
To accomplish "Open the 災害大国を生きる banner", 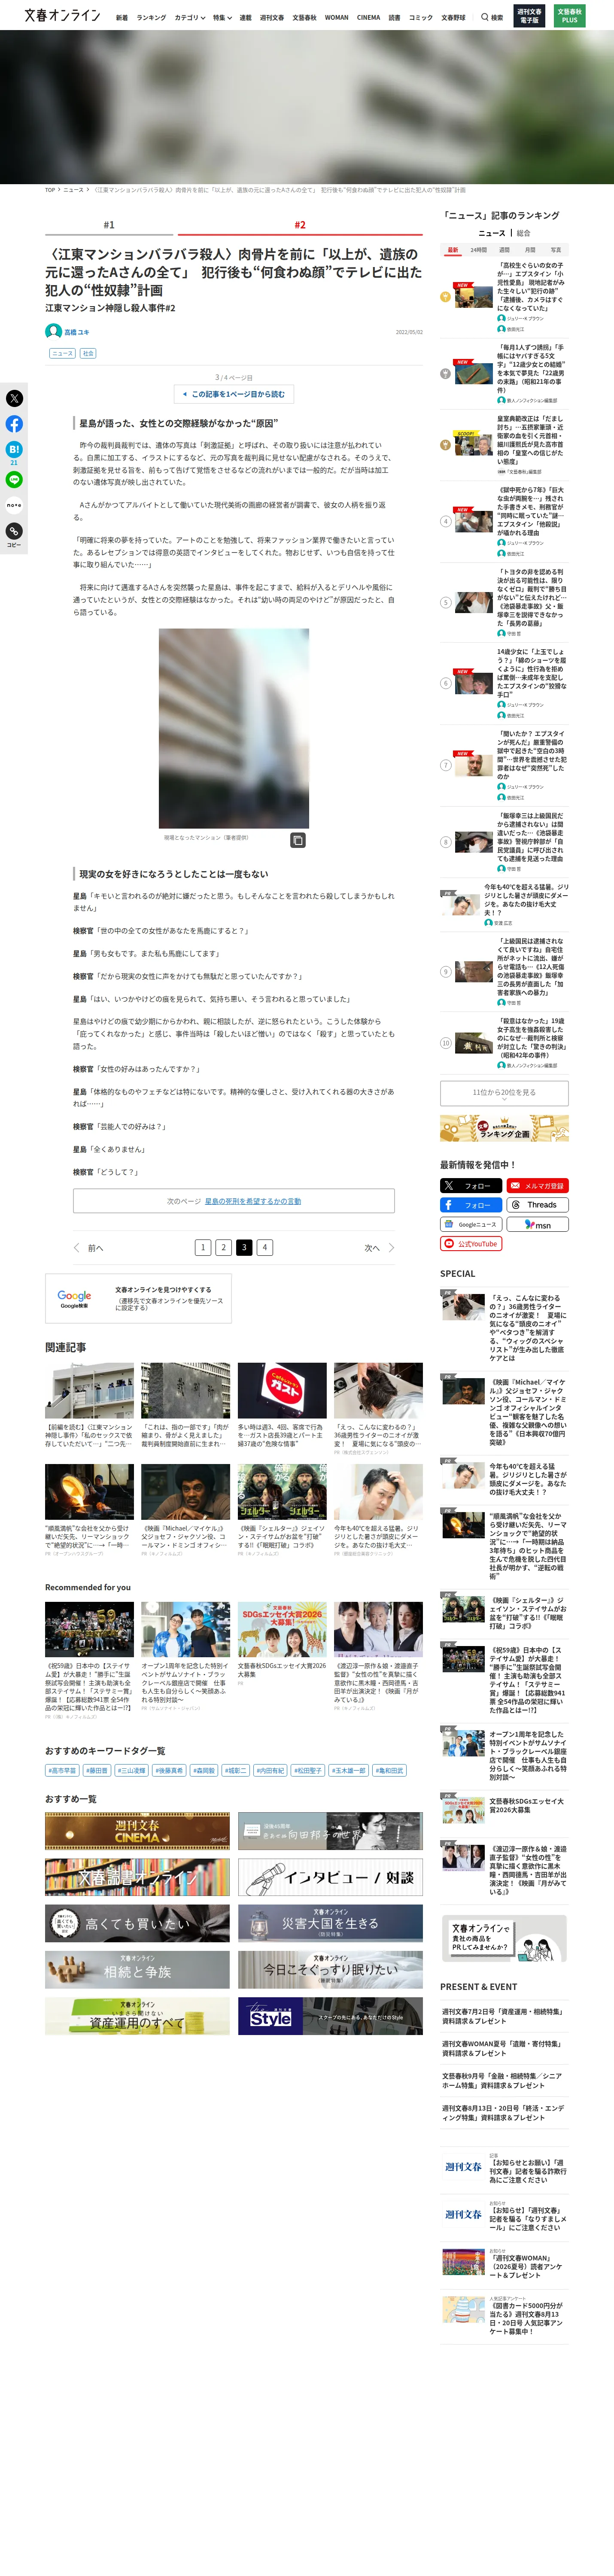I will pyautogui.click(x=330, y=1923).
